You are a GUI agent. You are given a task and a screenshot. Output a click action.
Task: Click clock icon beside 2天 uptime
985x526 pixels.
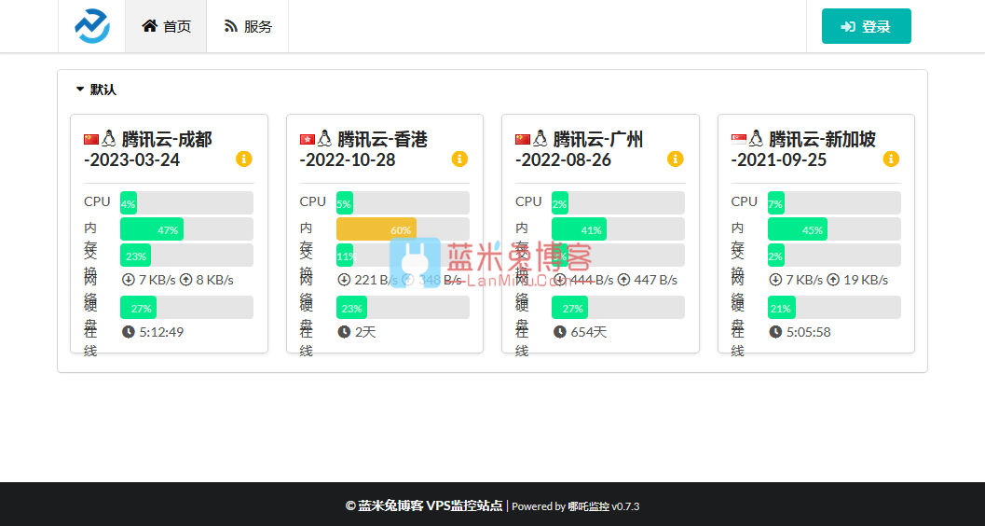click(344, 332)
